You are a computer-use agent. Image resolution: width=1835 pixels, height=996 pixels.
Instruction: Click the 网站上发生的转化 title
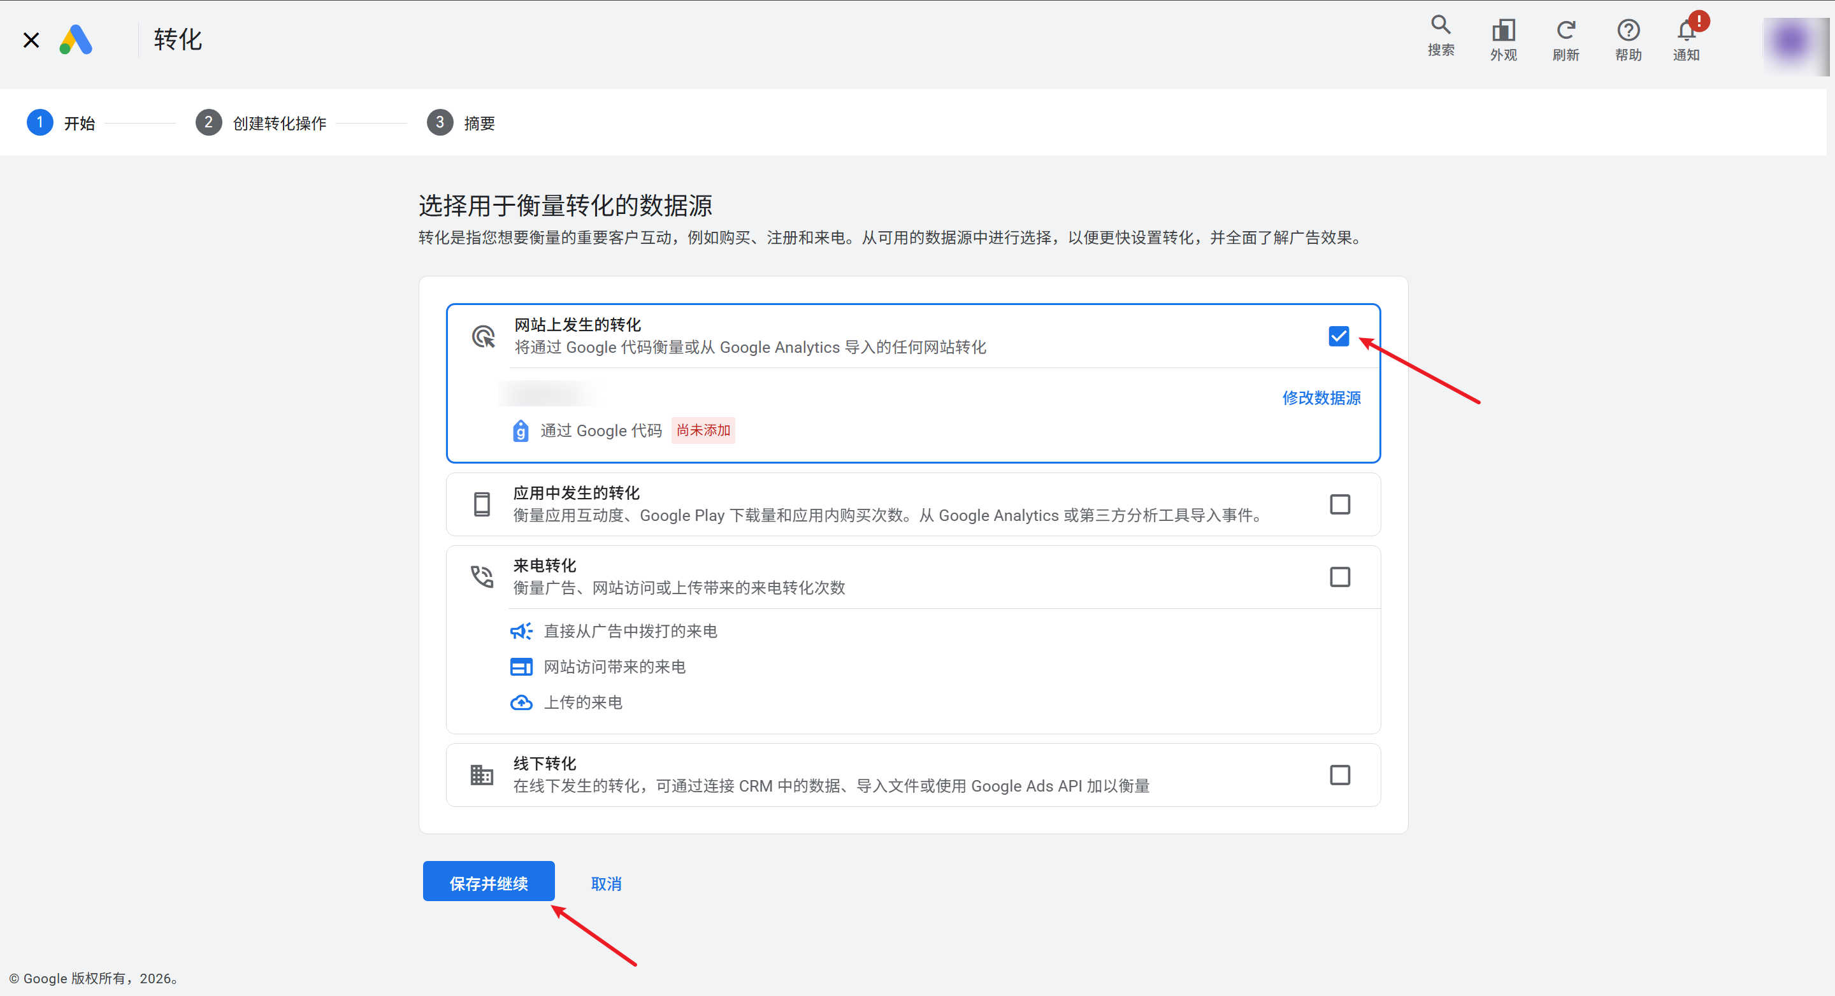tap(578, 325)
